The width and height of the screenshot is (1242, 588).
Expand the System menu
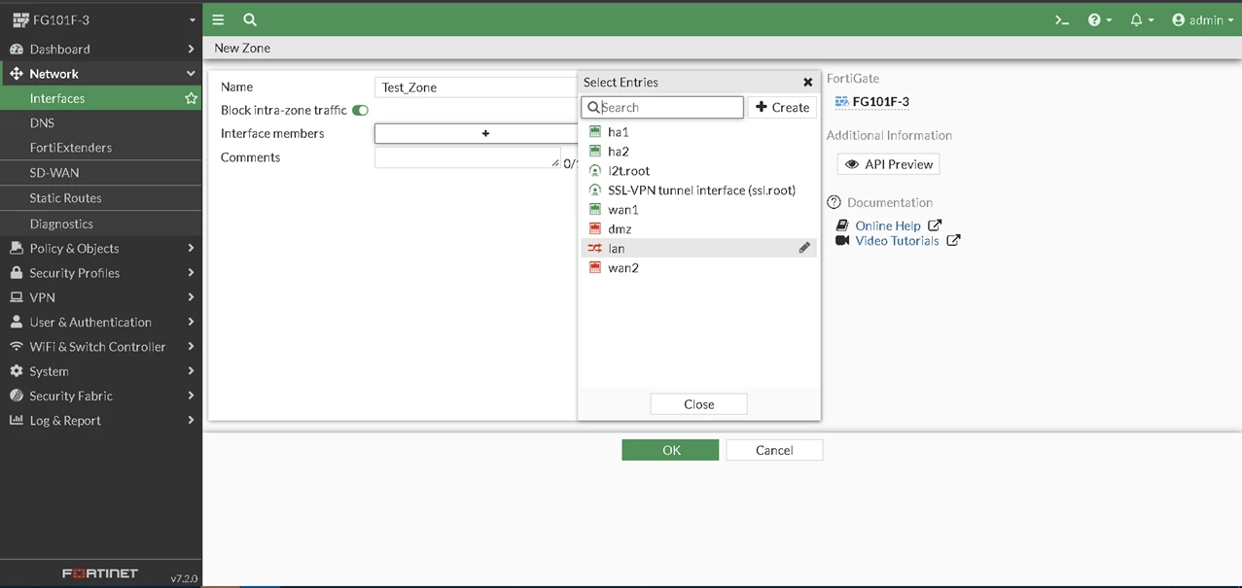click(101, 371)
